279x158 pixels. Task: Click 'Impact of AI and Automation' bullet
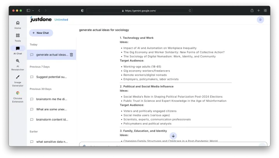[x=160, y=48]
